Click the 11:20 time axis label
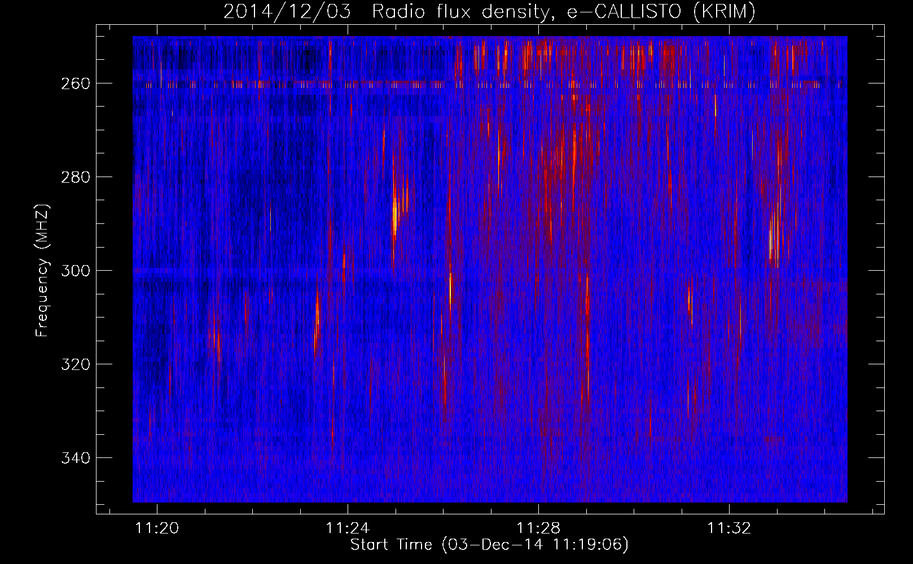913x564 pixels. coord(157,528)
